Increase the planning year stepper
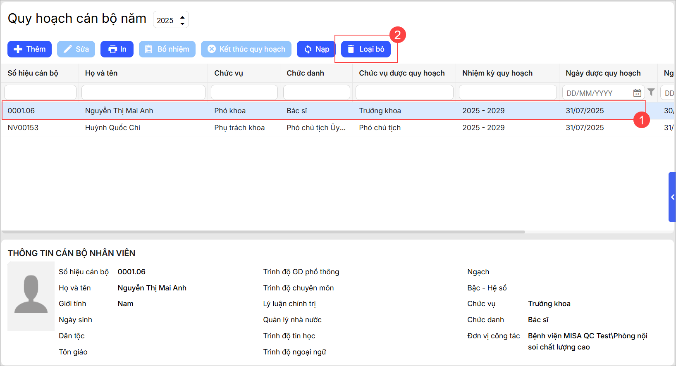 pos(182,17)
